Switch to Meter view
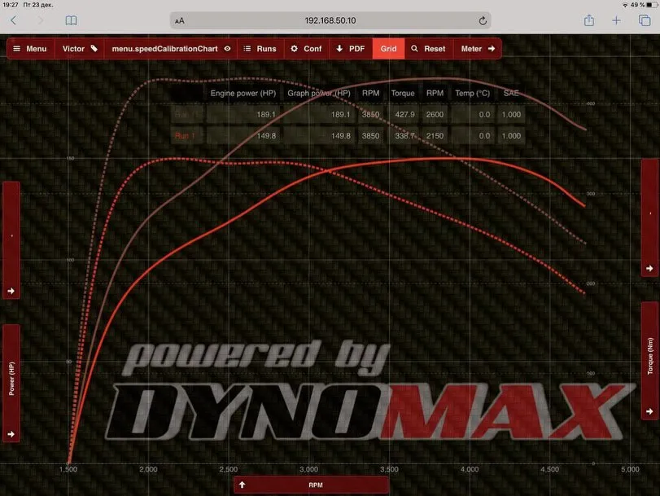 pos(478,49)
